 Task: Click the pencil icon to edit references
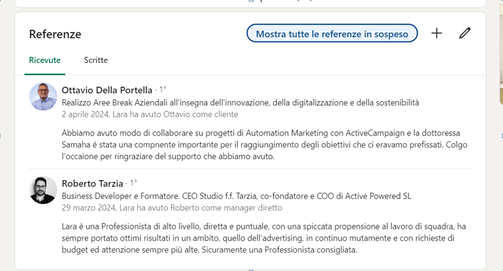[x=465, y=33]
